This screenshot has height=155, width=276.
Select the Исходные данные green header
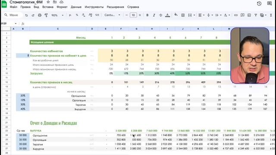point(42,42)
